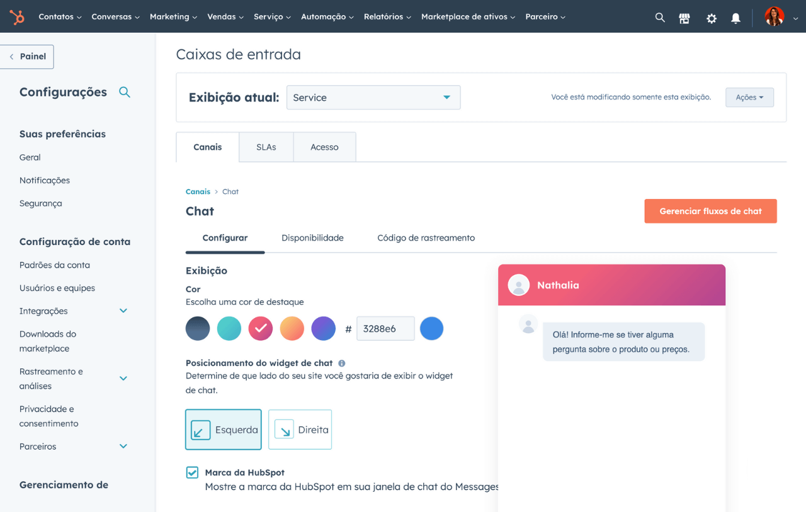Open Downloads do marketplace

click(48, 341)
